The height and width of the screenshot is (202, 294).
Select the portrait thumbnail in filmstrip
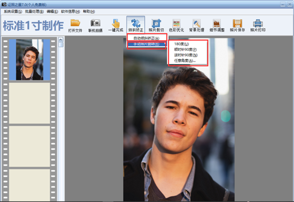30,59
